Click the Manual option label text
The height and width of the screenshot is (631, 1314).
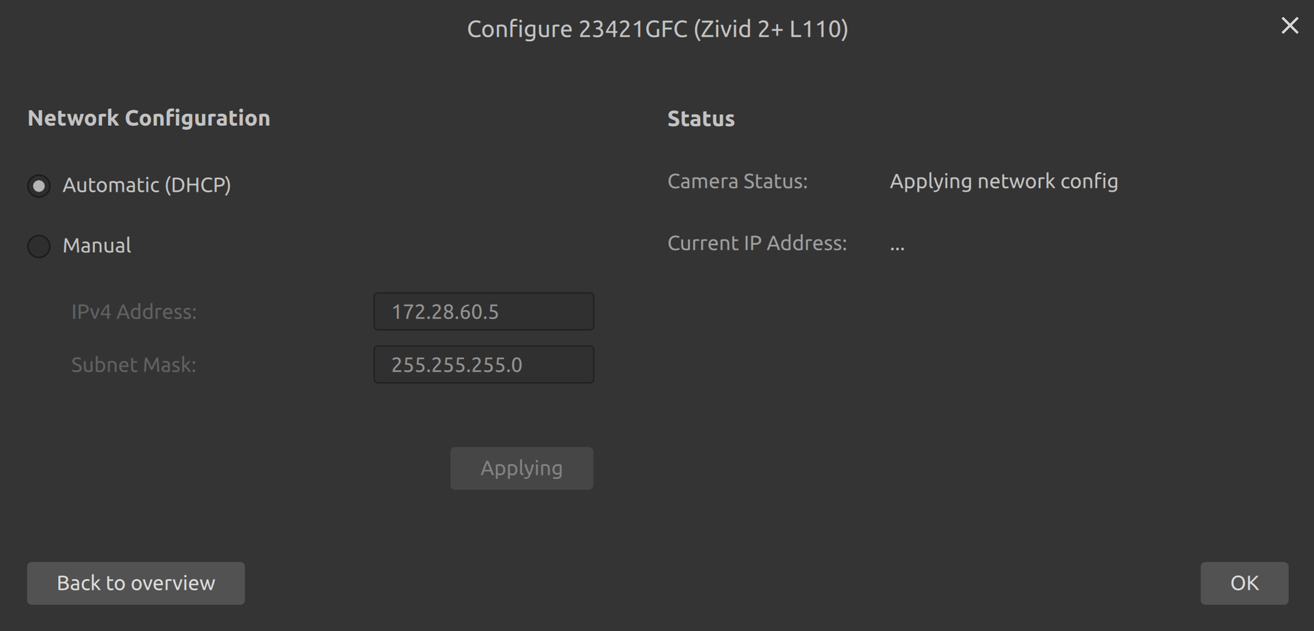point(96,246)
